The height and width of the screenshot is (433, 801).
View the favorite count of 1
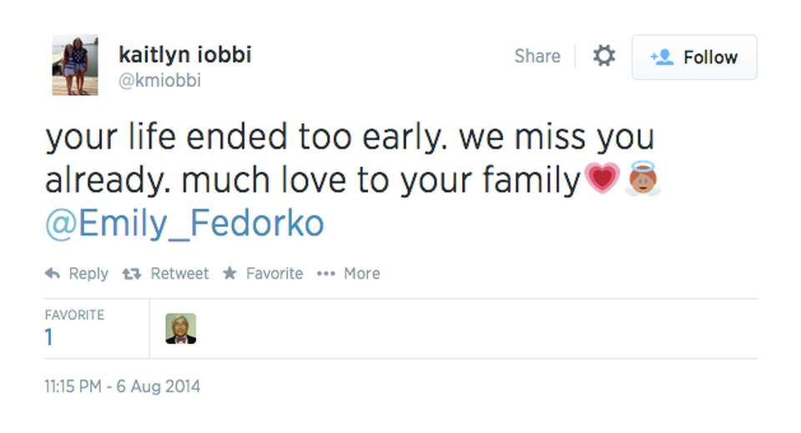(x=49, y=337)
